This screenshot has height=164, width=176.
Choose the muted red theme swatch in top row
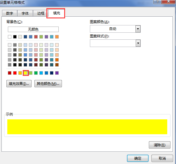click(x=36, y=37)
